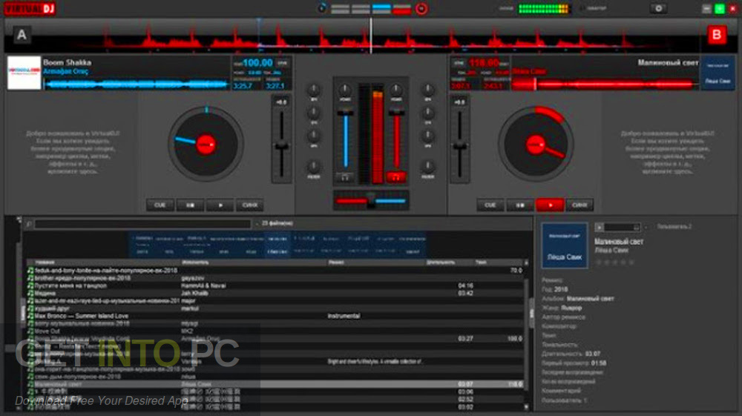Image resolution: width=742 pixels, height=416 pixels.
Task: Click the red record button at top
Action: (x=421, y=8)
